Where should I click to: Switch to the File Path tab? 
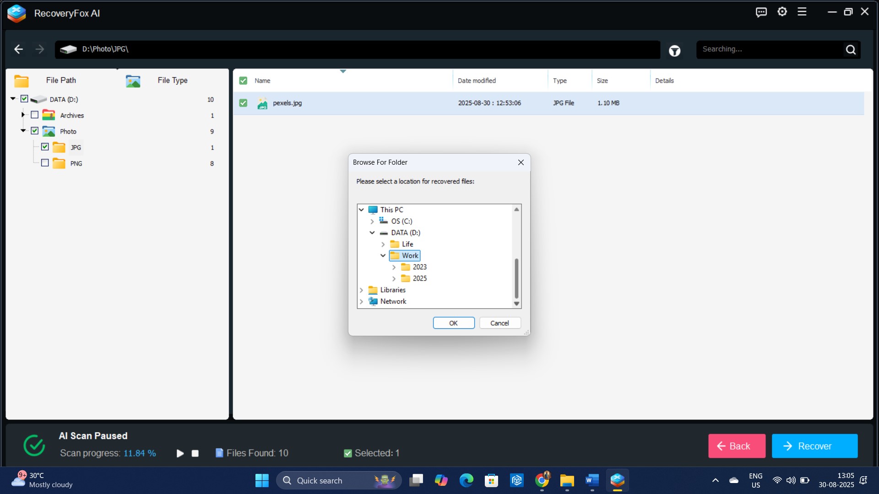[x=61, y=81]
